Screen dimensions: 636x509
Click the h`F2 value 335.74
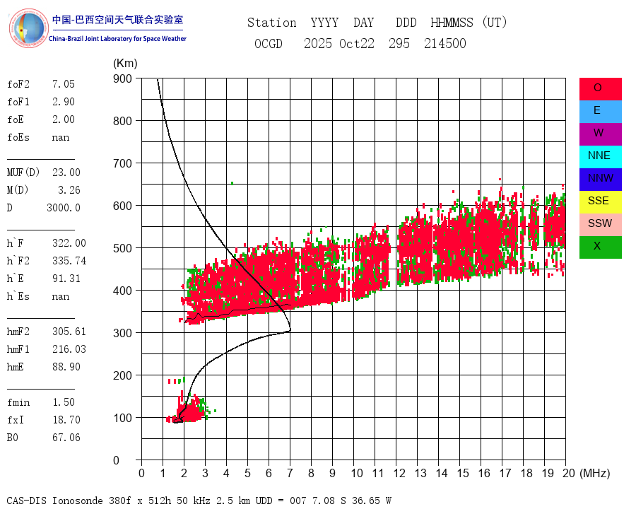click(x=69, y=261)
